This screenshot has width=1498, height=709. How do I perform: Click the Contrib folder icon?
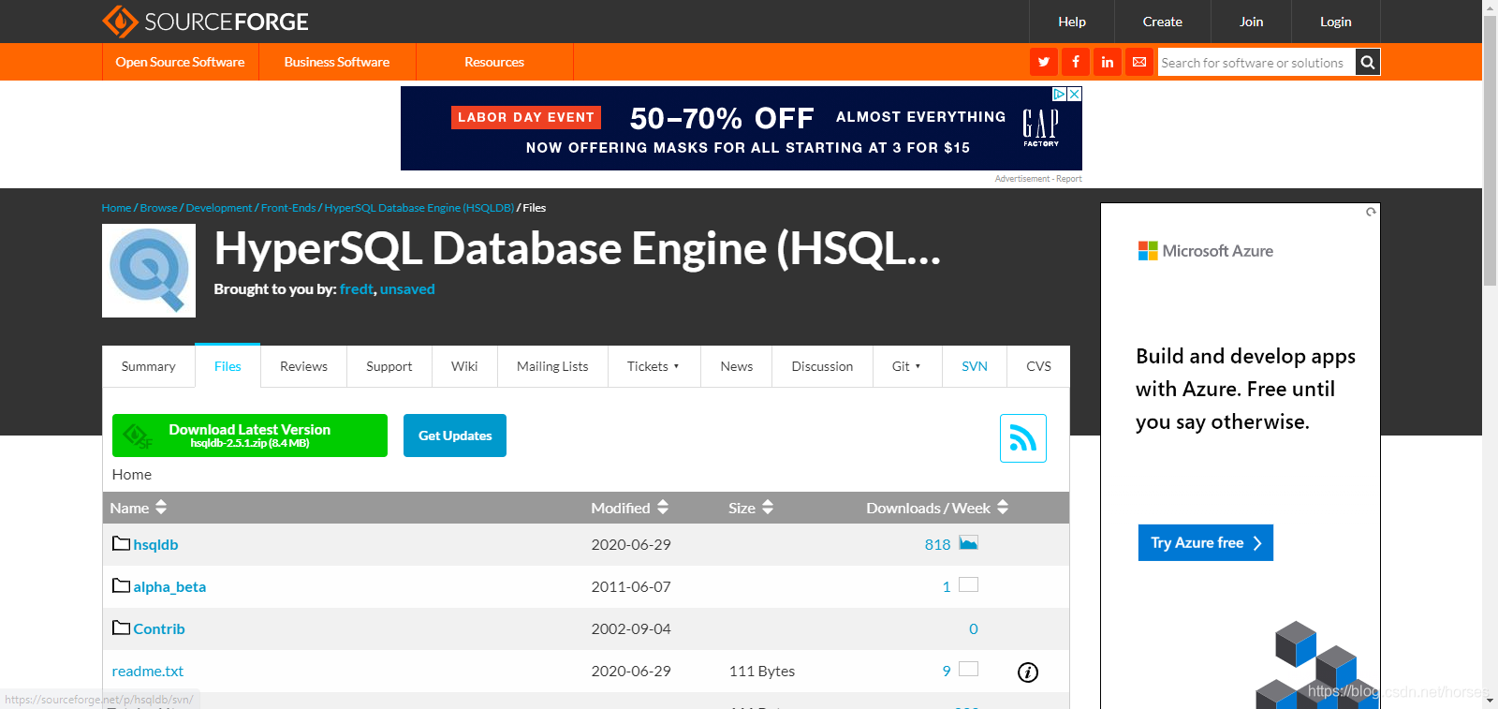pyautogui.click(x=121, y=628)
